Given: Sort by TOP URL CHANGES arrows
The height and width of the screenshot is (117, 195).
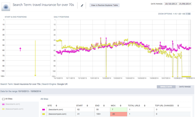Looking at the screenshot, I should pyautogui.click(x=178, y=106).
